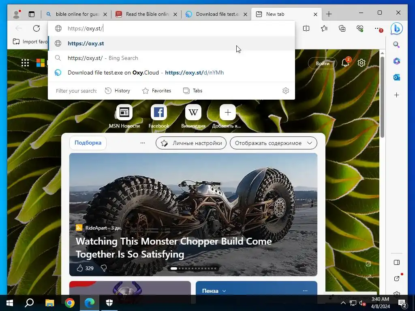
Task: Click in the address bar field
Action: [x=171, y=28]
